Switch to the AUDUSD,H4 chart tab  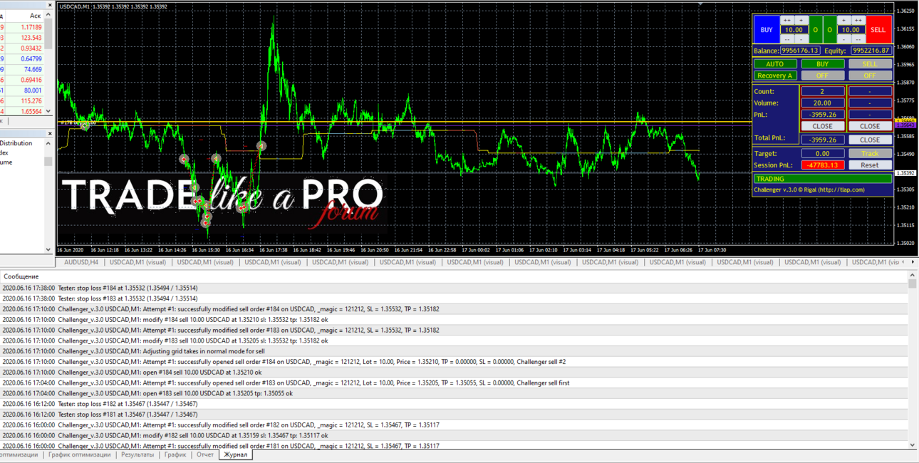click(x=81, y=262)
